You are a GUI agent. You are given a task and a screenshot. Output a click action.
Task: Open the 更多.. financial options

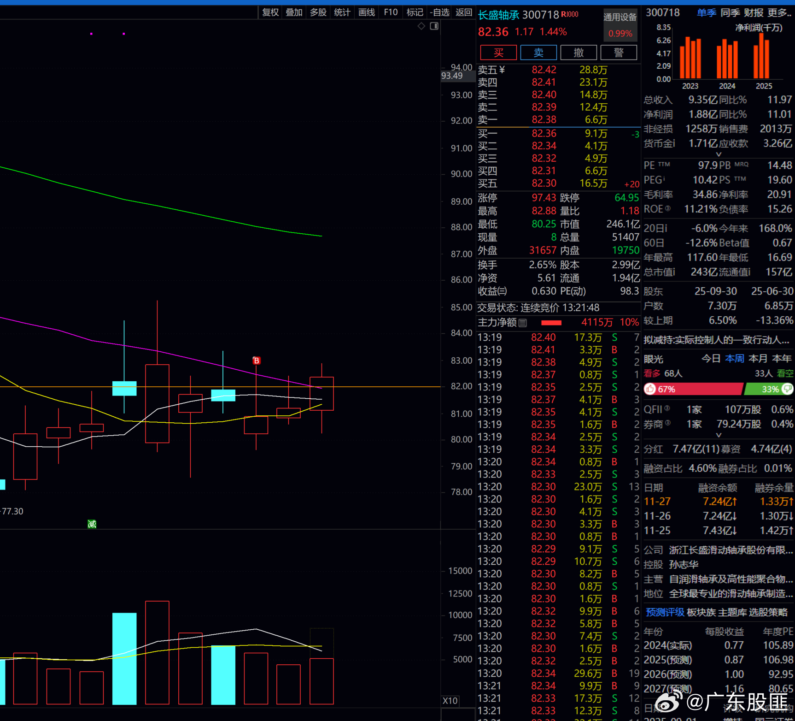(x=780, y=13)
